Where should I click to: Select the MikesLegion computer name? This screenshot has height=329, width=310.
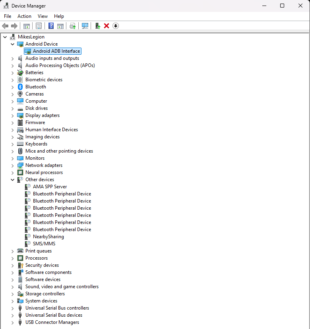pos(31,37)
